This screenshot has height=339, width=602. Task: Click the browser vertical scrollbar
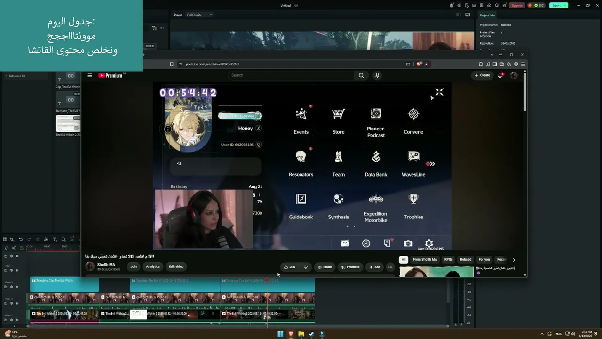pyautogui.click(x=525, y=92)
